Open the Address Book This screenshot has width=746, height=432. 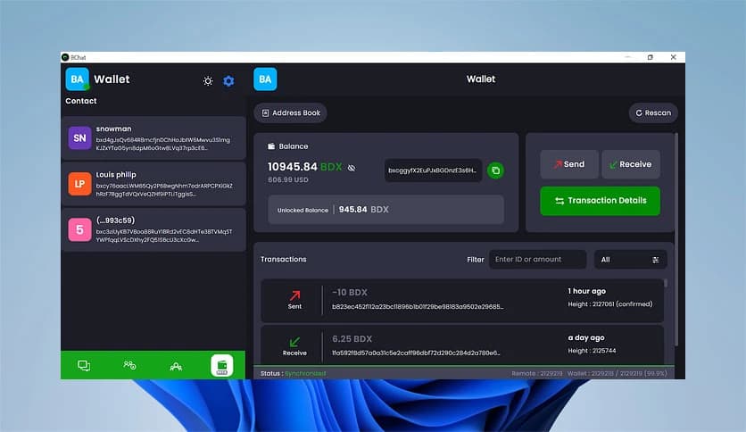coord(291,112)
